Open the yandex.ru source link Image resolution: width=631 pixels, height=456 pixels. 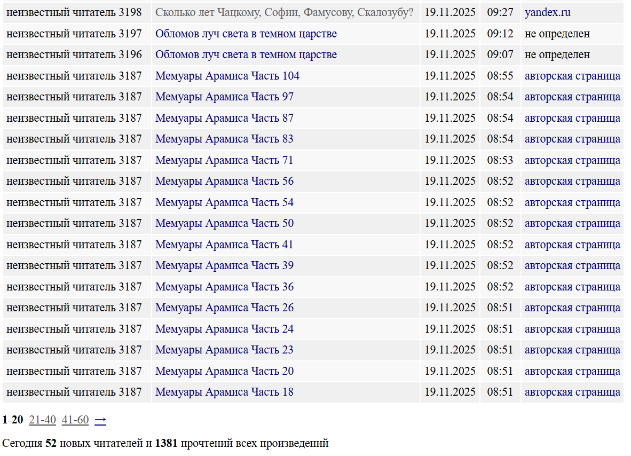coord(547,12)
